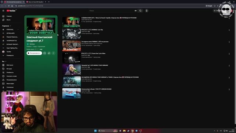Open options for 'Dynamite' by V video
236x133 pixels.
(229, 66)
